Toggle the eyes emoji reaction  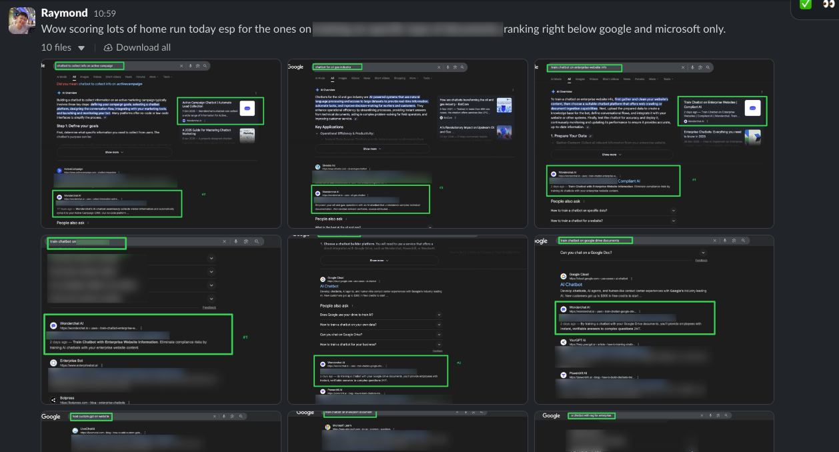pyautogui.click(x=829, y=4)
